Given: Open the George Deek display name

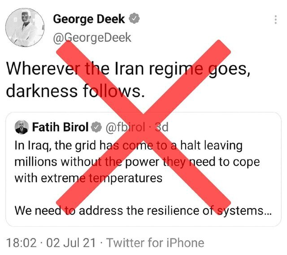Looking at the screenshot, I should pyautogui.click(x=90, y=19).
